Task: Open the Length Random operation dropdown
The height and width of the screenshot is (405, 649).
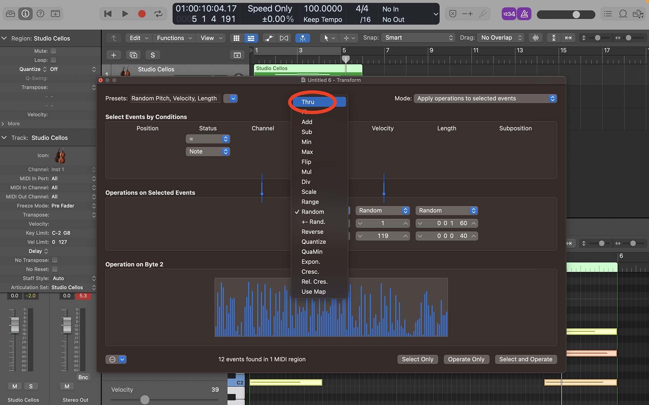Action: 447,210
